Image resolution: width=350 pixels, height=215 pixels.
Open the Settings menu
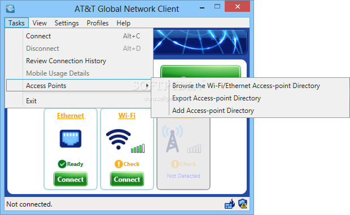tap(67, 23)
